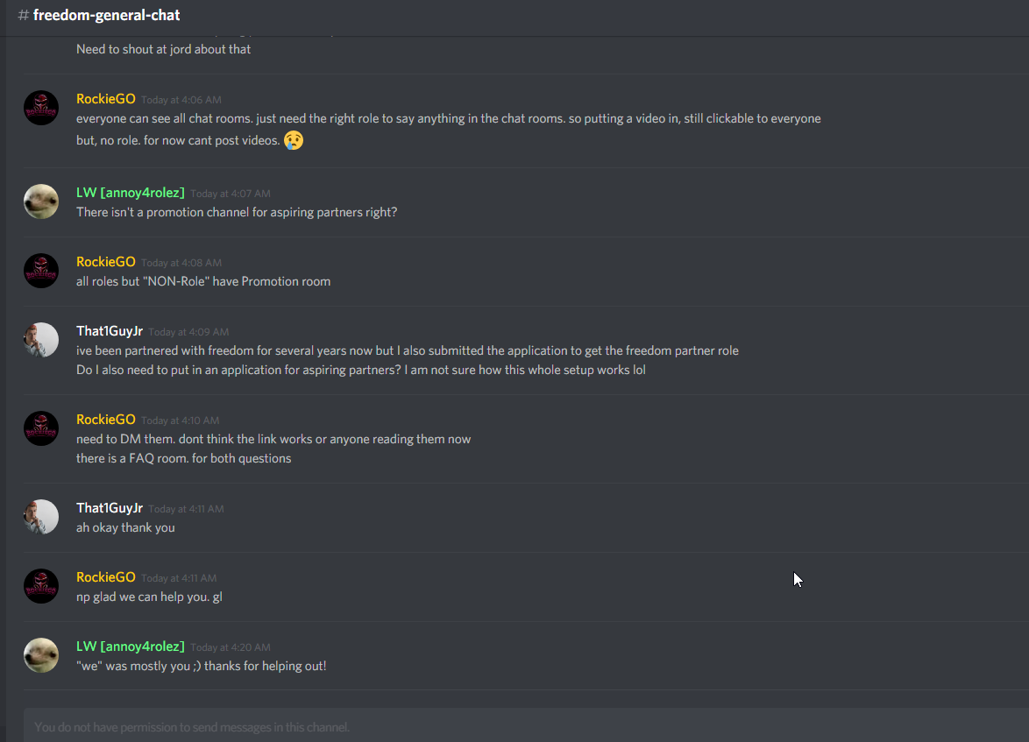This screenshot has height=742, width=1029.
Task: Open RockieGO's username on the 4:06 AM message
Action: click(x=106, y=99)
